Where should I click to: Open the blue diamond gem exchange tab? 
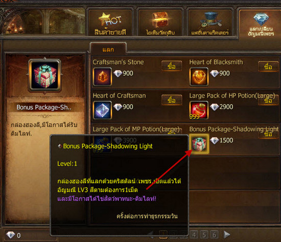click(x=261, y=24)
